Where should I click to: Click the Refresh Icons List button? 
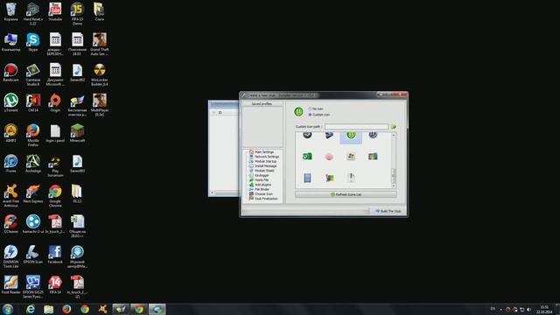click(346, 194)
